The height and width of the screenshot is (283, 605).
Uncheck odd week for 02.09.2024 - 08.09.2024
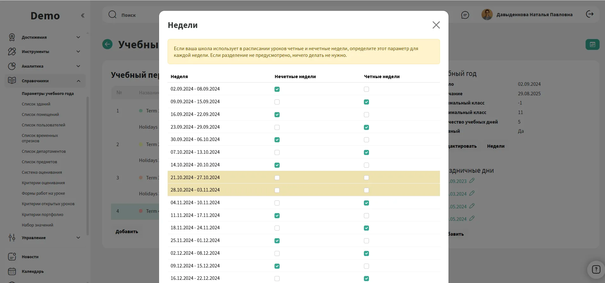pos(277,89)
